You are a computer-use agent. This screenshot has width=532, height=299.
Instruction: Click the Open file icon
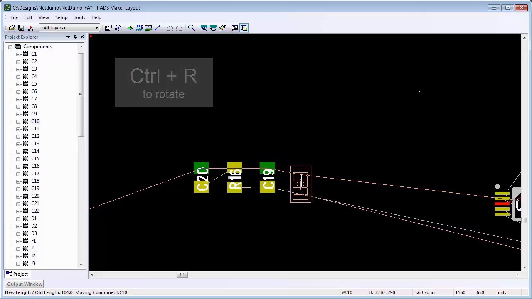coord(12,28)
